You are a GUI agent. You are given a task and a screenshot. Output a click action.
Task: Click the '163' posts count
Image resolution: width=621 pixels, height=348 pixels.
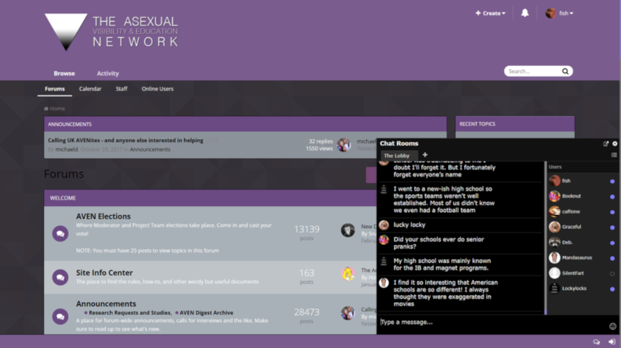click(307, 273)
